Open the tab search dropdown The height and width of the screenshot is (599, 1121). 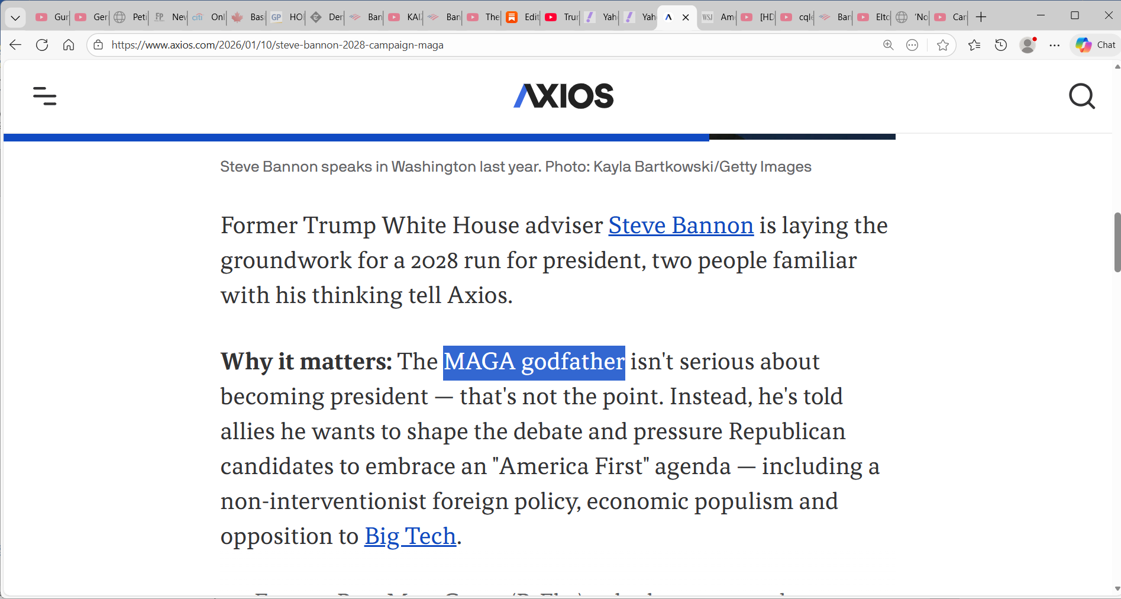pos(15,17)
